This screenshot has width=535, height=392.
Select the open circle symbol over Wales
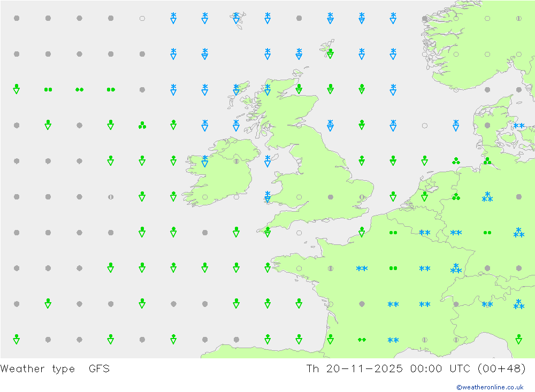pyautogui.click(x=299, y=197)
